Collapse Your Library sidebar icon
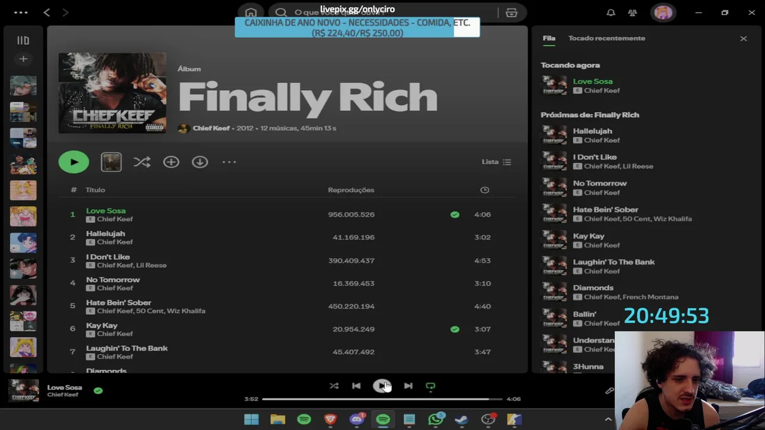Image resolution: width=765 pixels, height=430 pixels. [x=23, y=41]
